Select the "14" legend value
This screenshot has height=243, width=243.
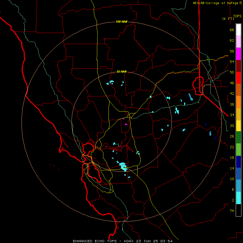232,168
